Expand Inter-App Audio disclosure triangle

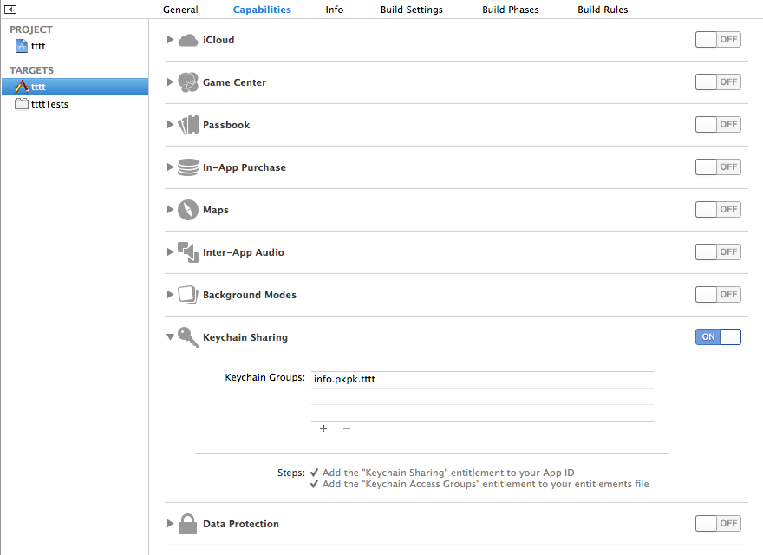[170, 251]
